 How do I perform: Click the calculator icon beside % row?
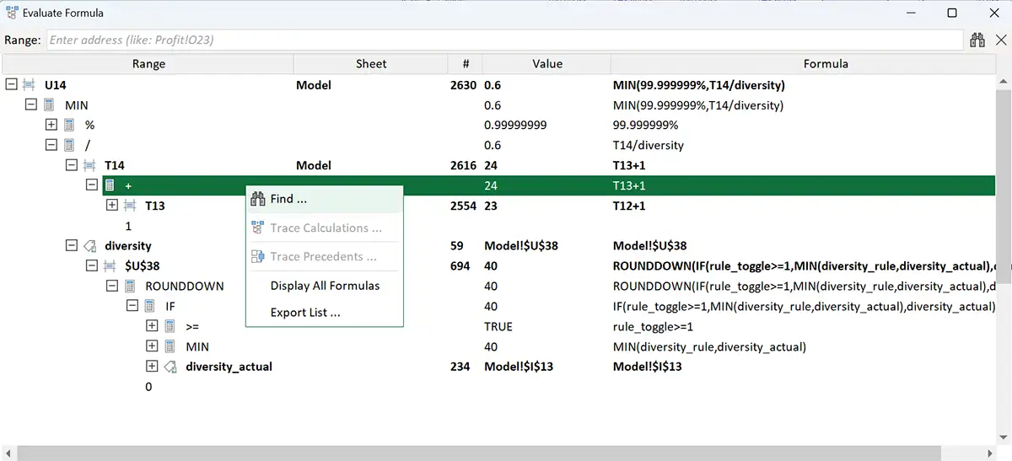pyautogui.click(x=70, y=125)
